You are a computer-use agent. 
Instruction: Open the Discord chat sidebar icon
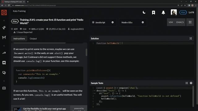[x=4, y=63]
